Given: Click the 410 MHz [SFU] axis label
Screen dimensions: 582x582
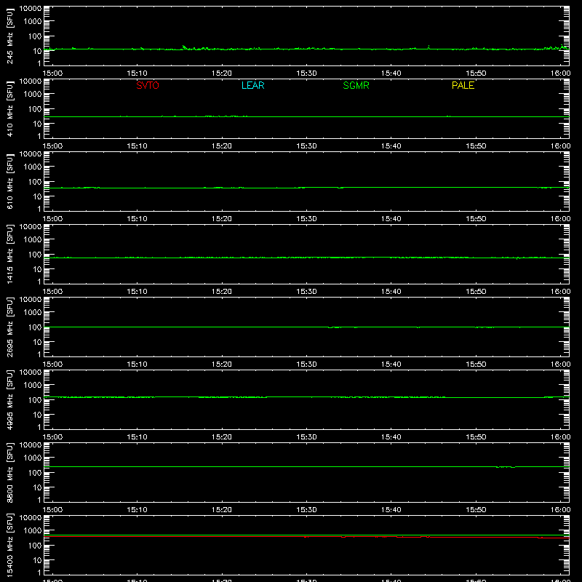Looking at the screenshot, I should point(10,108).
